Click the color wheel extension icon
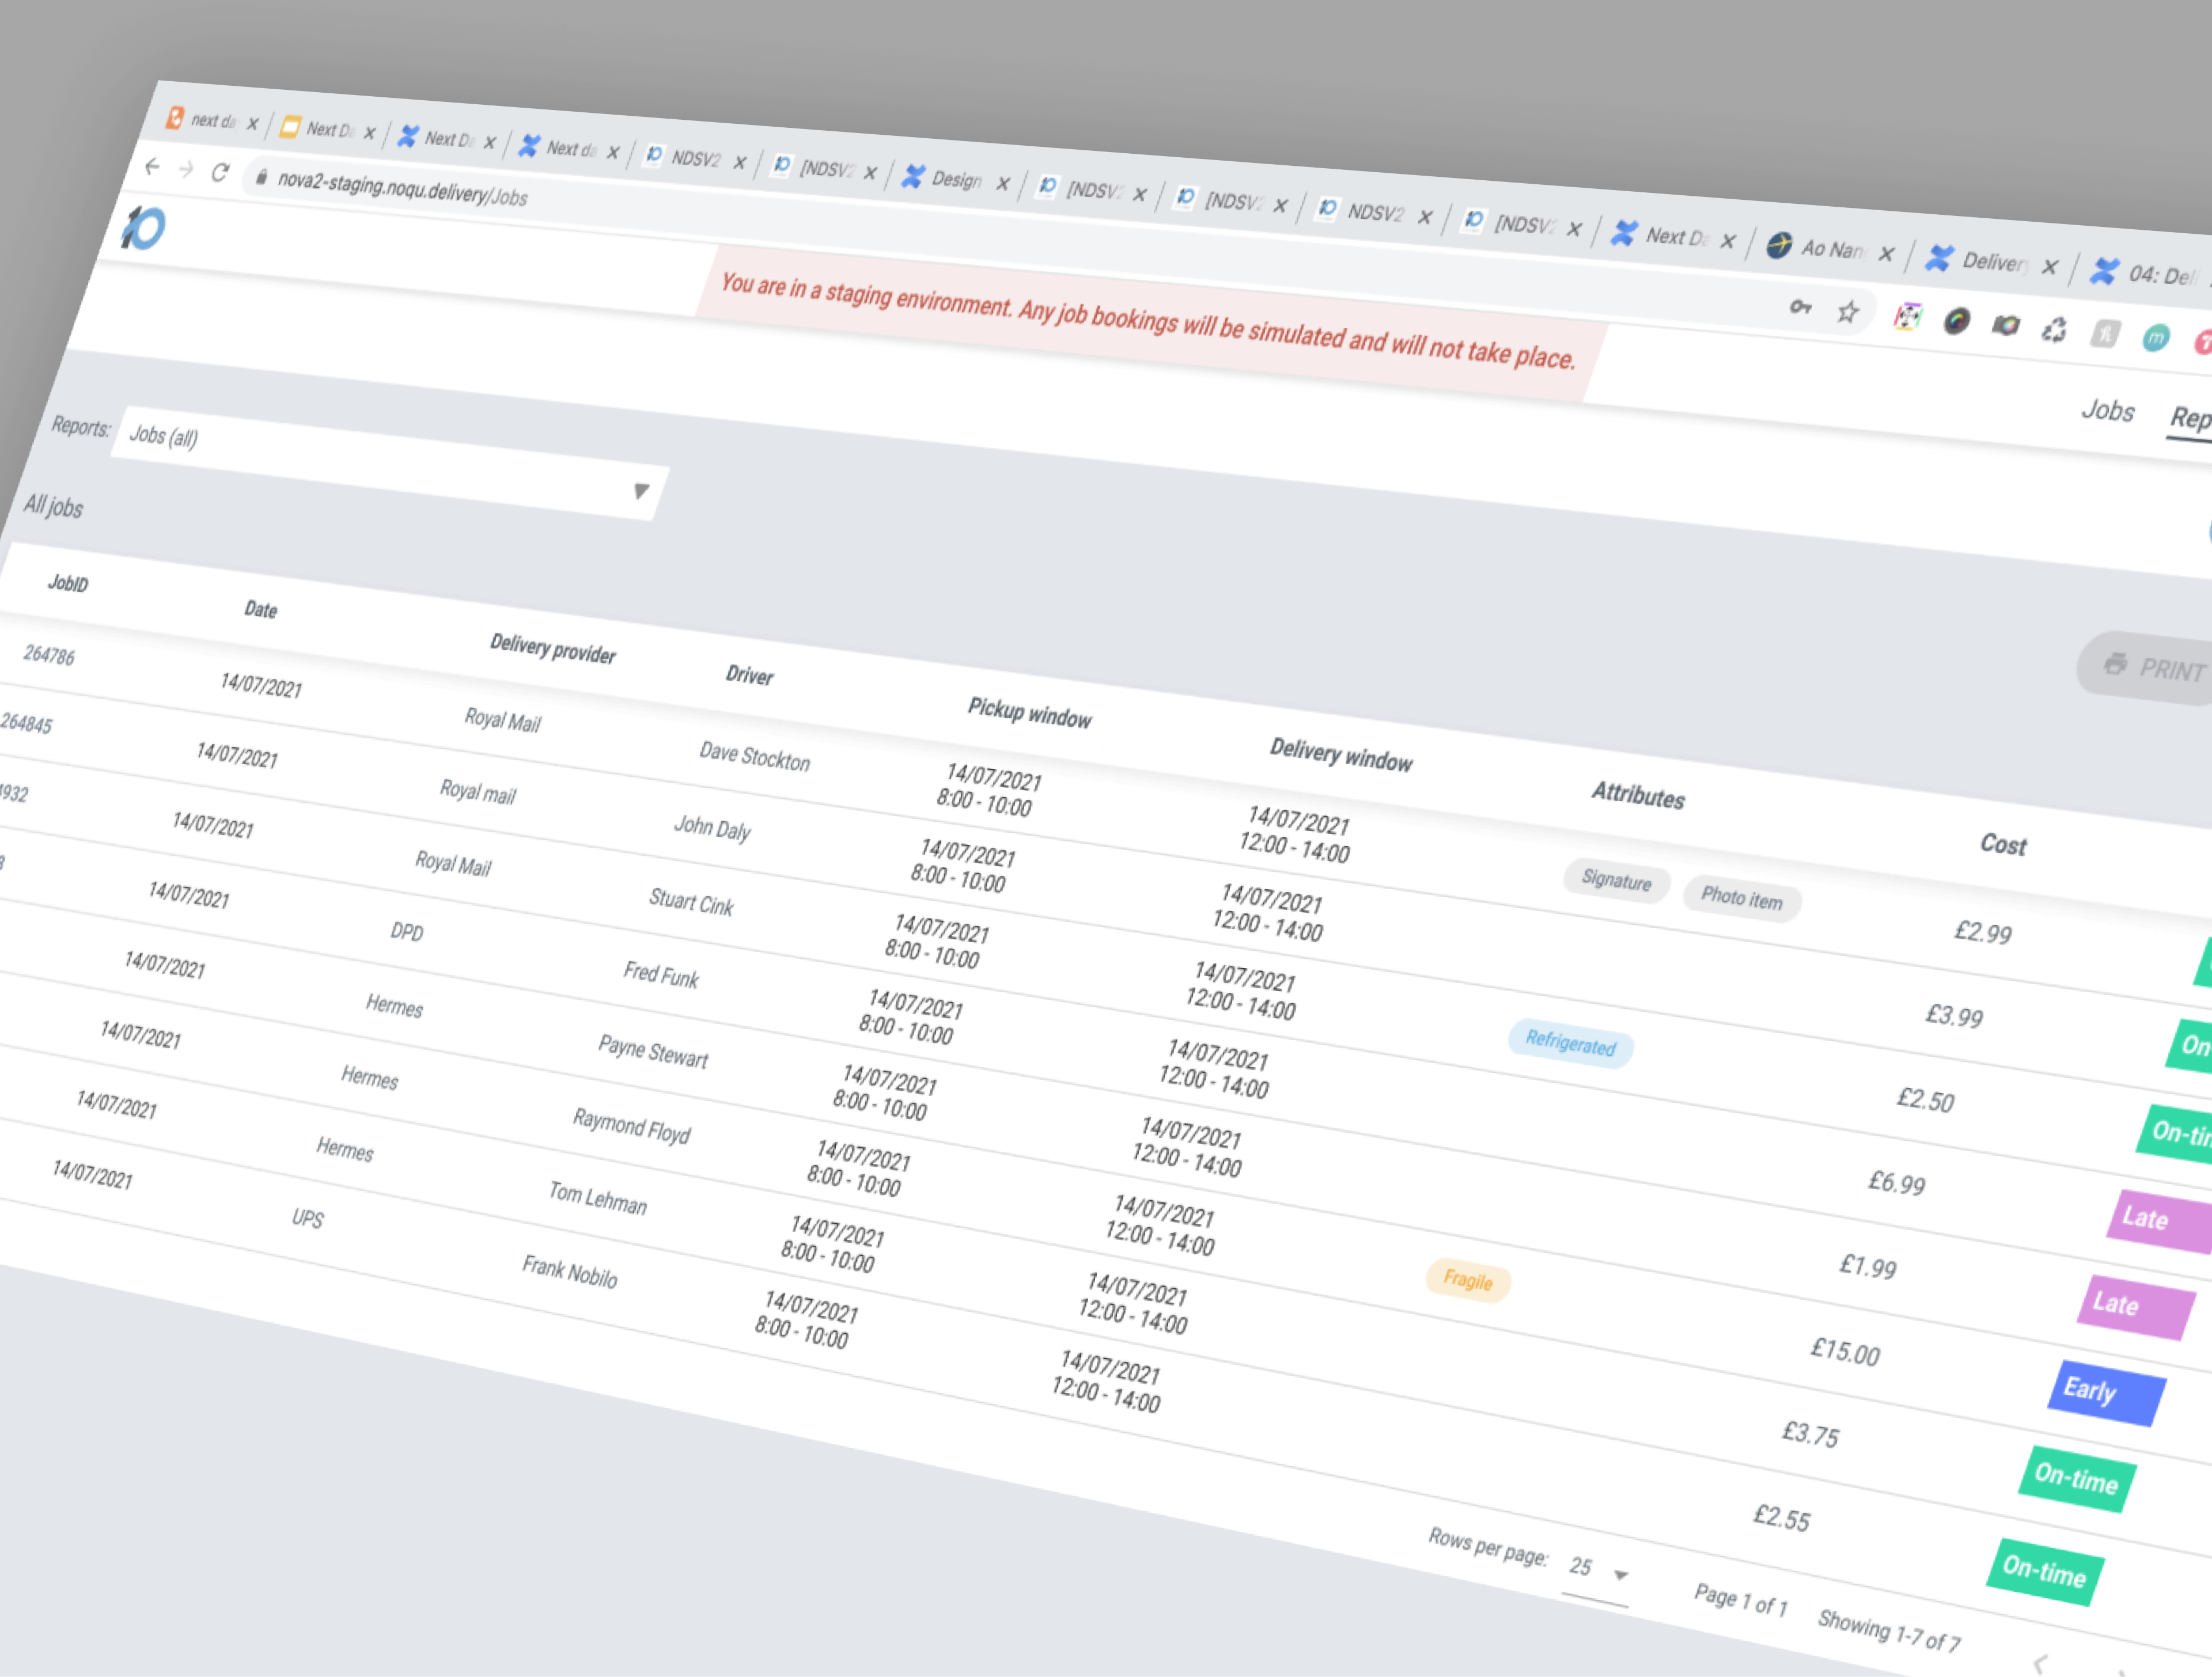The image size is (2212, 1677). coord(1956,321)
